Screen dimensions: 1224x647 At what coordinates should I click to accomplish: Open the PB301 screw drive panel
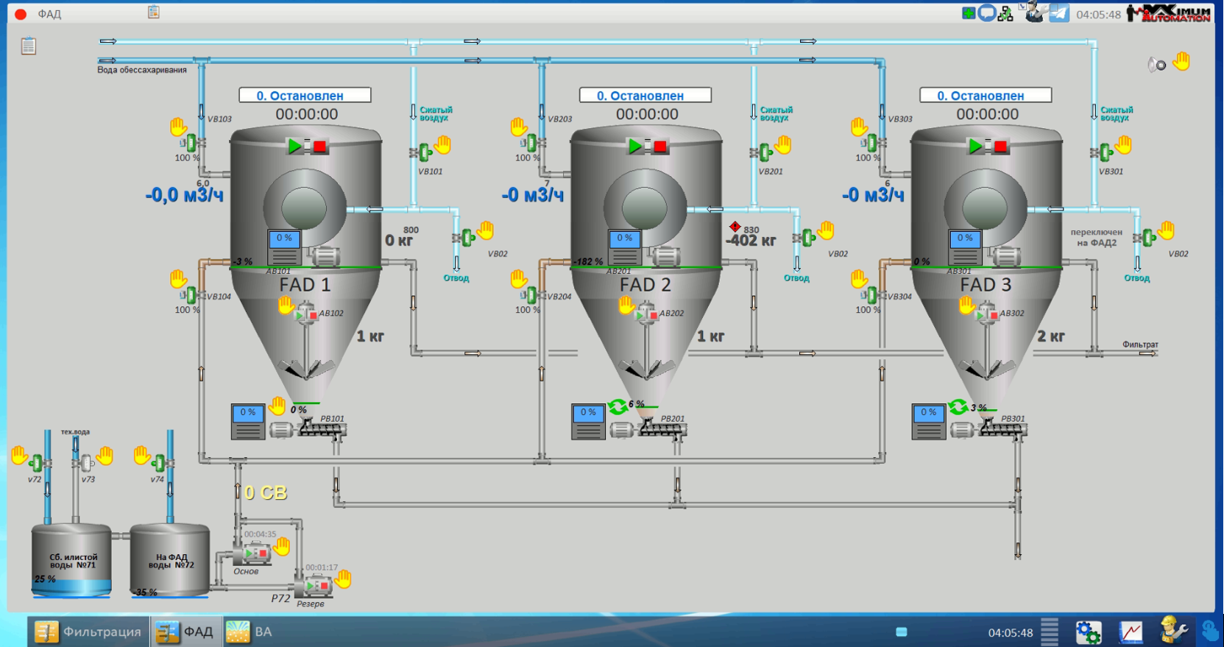tap(928, 422)
